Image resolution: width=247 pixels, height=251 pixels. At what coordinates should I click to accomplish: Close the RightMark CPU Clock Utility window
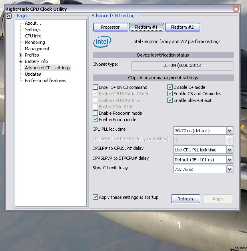point(236,9)
